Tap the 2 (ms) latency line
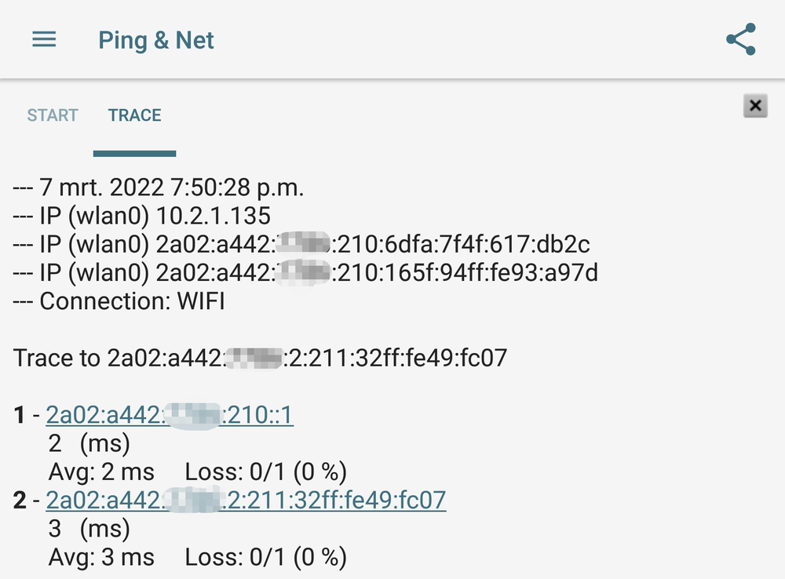The width and height of the screenshot is (785, 579). pyautogui.click(x=89, y=444)
